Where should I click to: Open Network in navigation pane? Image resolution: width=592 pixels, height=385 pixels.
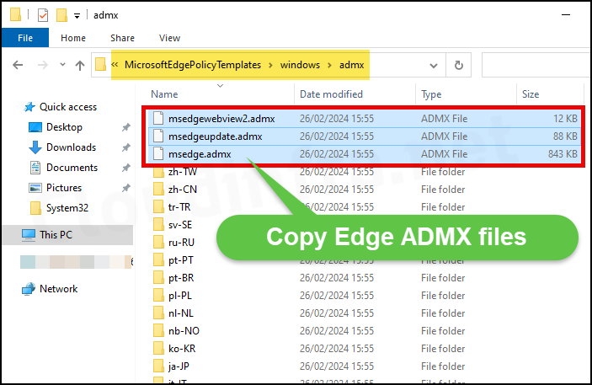58,289
